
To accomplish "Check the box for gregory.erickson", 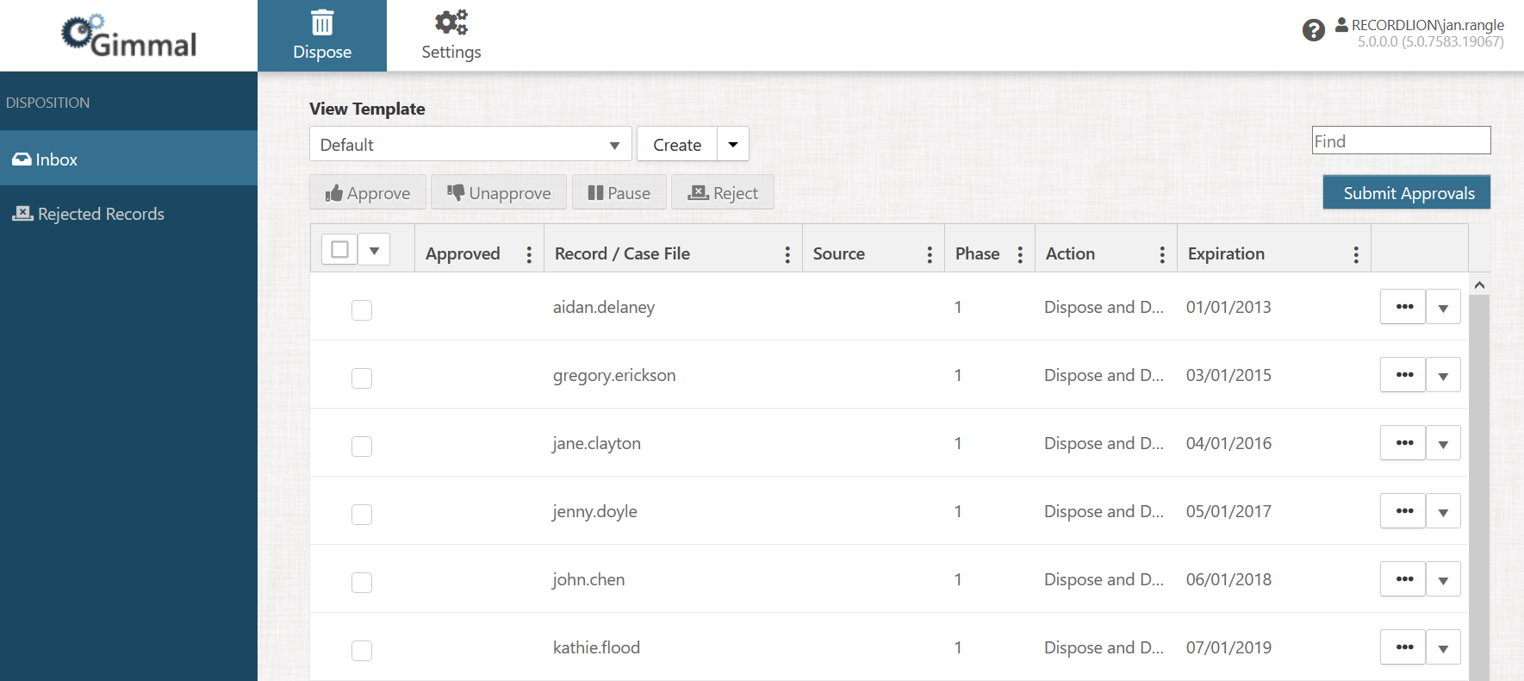I will click(x=362, y=378).
